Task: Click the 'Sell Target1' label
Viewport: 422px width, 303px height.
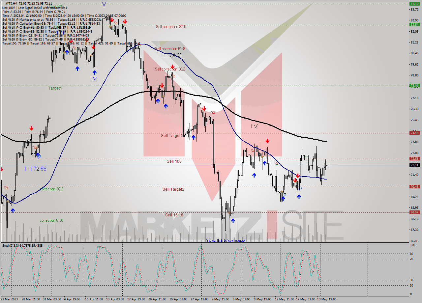Action: click(171, 136)
